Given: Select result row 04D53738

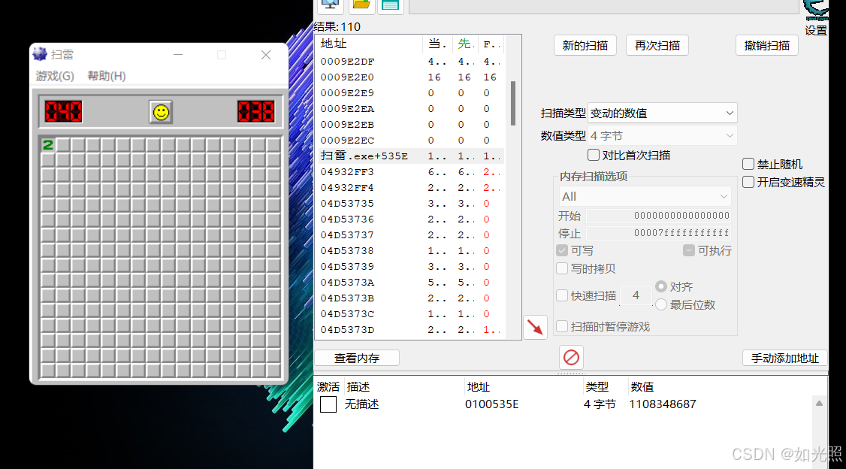Looking at the screenshot, I should coord(411,251).
